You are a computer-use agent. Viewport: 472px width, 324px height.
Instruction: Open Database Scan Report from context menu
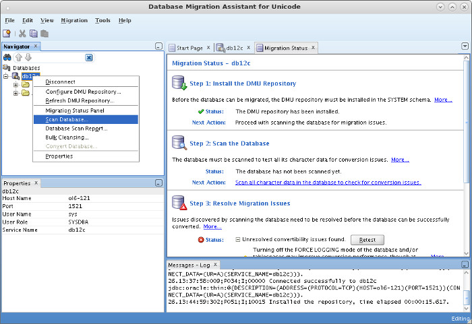86,129
